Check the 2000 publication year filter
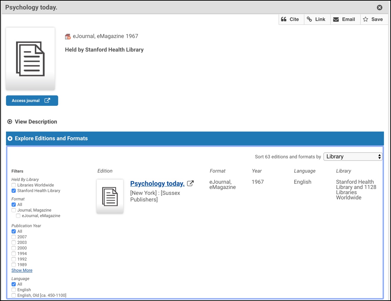The height and width of the screenshot is (301, 391). 14,248
